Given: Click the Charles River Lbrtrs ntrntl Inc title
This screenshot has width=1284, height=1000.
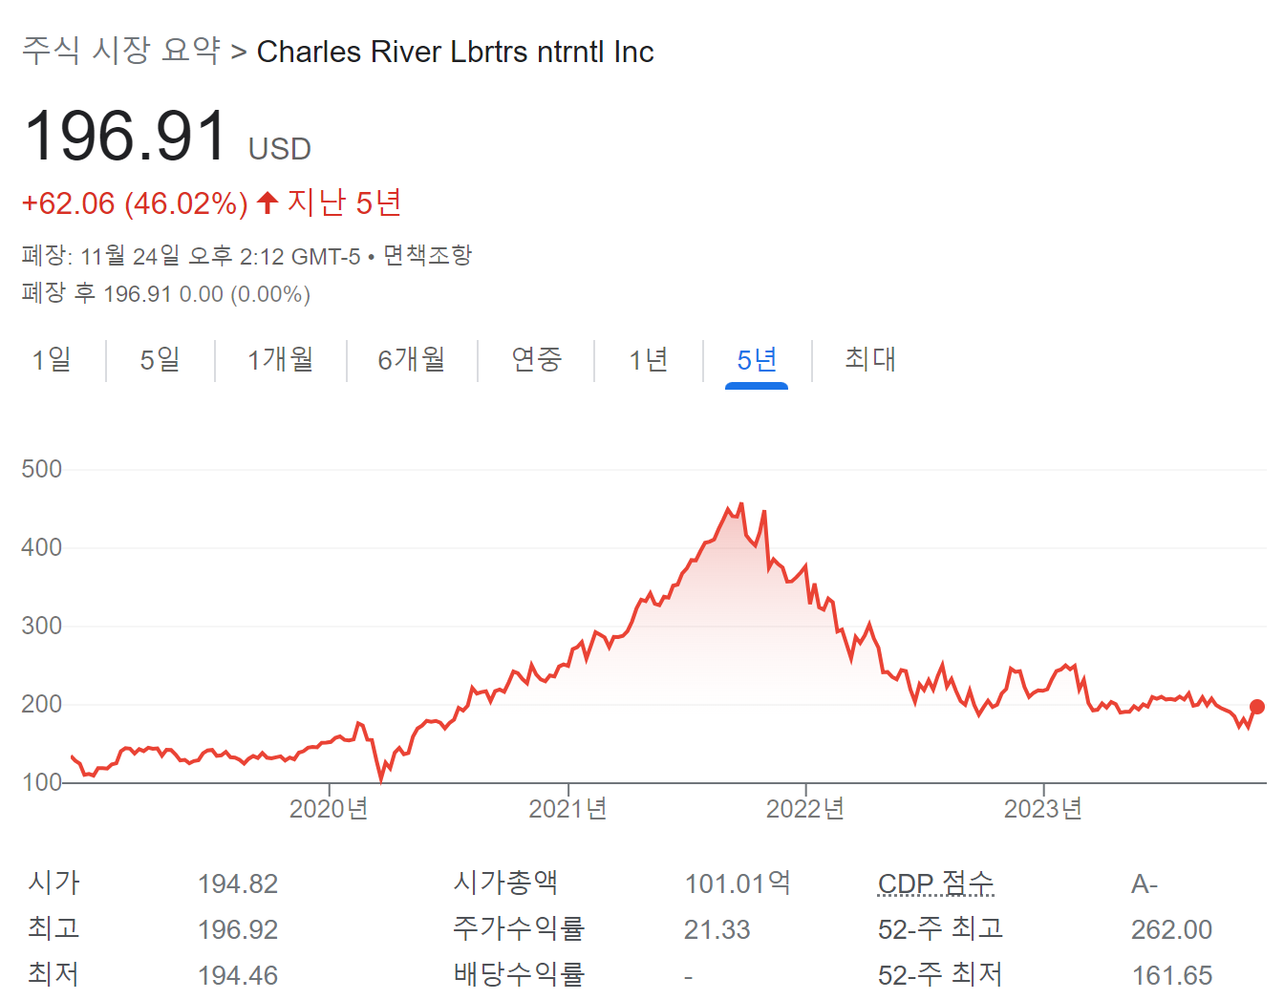Looking at the screenshot, I should pyautogui.click(x=456, y=52).
